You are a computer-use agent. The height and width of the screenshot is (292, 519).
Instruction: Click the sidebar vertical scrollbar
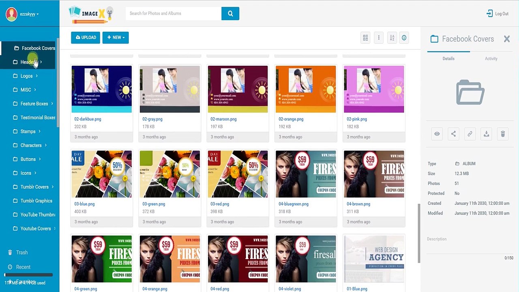(58, 83)
